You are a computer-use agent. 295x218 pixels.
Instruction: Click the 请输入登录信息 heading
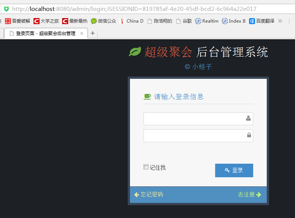[x=179, y=97]
